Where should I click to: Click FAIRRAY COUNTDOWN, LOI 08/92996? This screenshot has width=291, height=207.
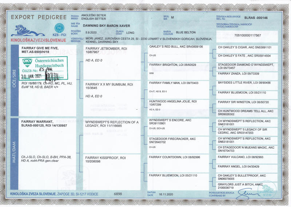[175, 157]
